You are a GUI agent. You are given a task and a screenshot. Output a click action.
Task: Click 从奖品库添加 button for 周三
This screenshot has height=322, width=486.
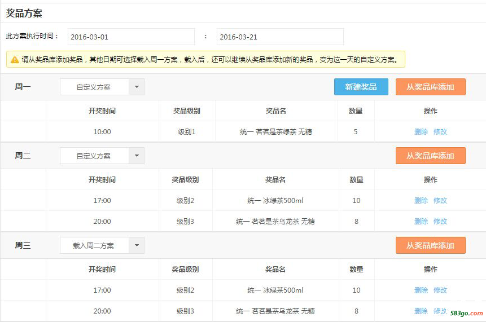pyautogui.click(x=431, y=245)
